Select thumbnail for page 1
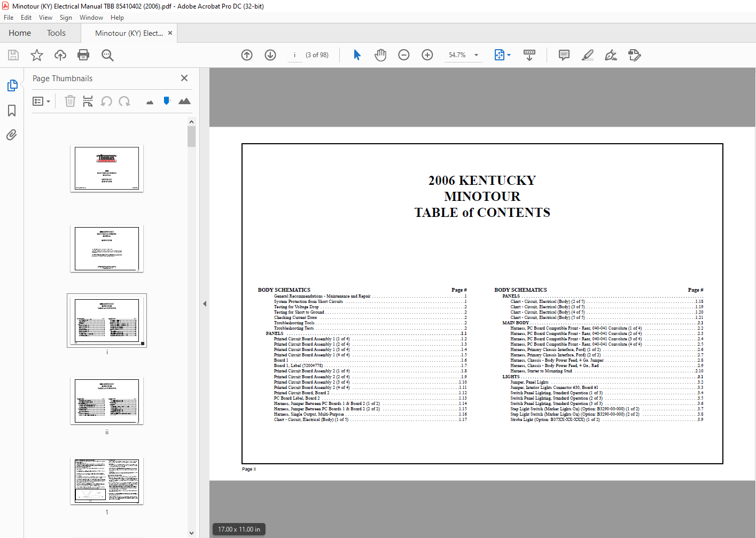The image size is (756, 538). click(107, 481)
